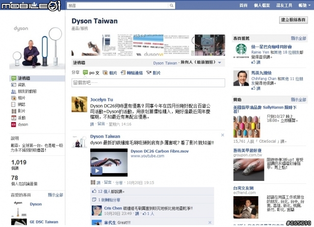The image size is (314, 227).
Task: Open ChihFang Chan's profile link
Action: point(264,78)
